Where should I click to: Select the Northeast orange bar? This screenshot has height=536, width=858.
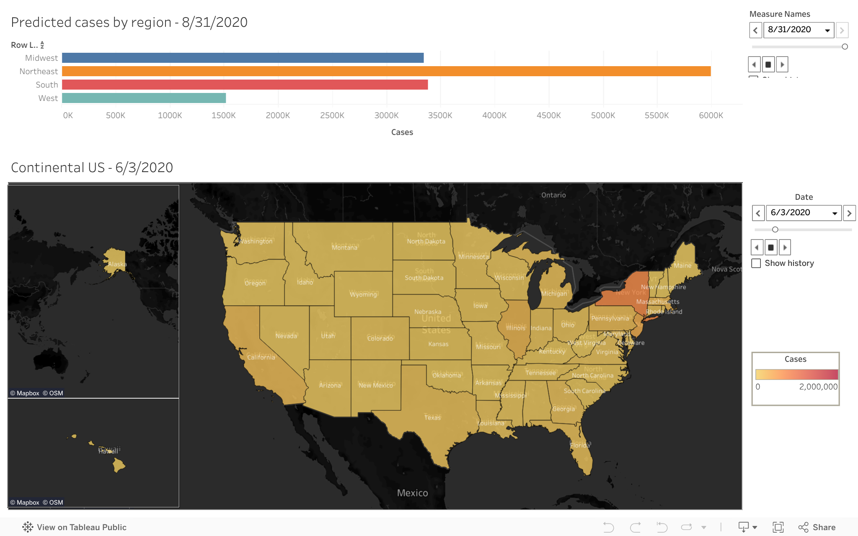(386, 71)
